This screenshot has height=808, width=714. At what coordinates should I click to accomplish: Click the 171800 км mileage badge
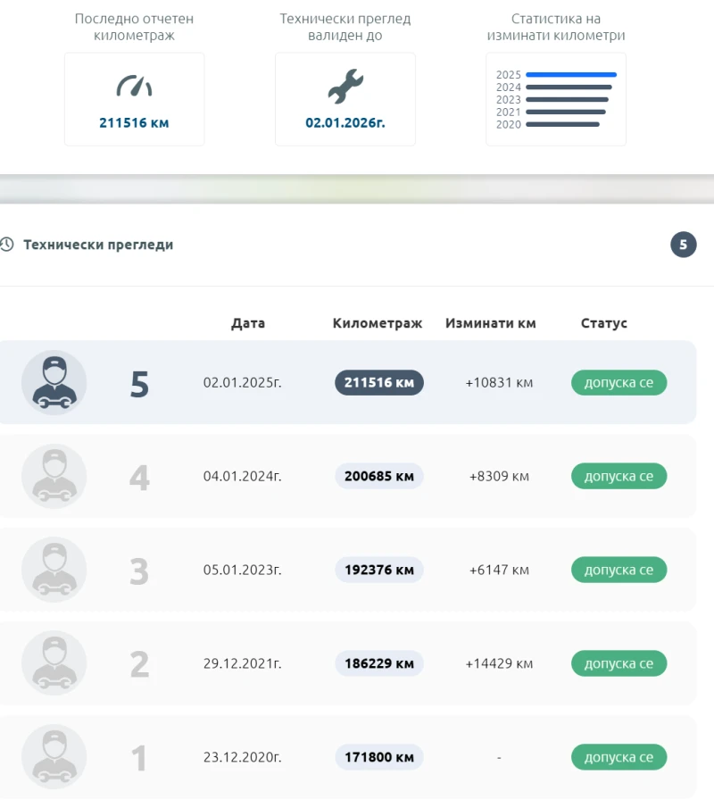(379, 757)
